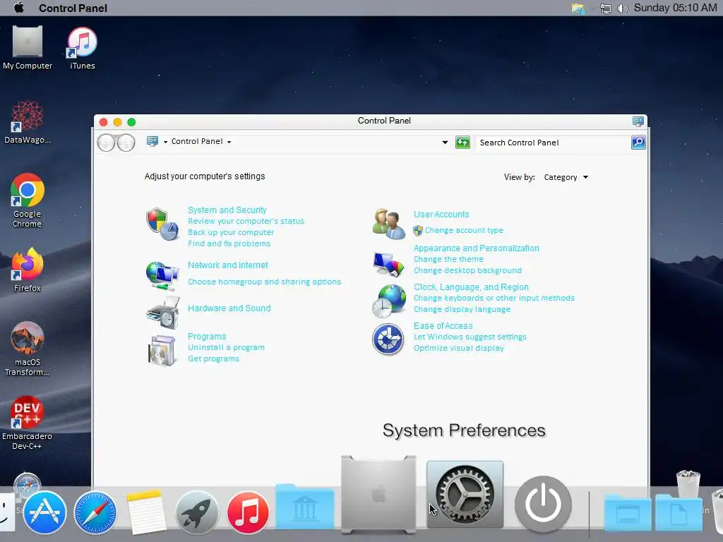The width and height of the screenshot is (723, 542).
Task: Click the Programs heading link
Action: (207, 337)
